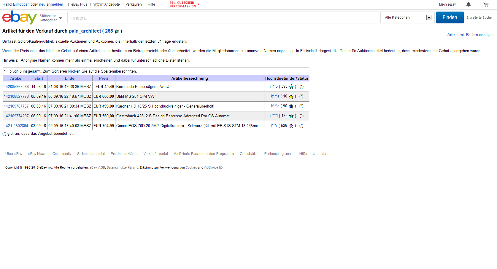Click bidder name k***e
Viewport: 497px width, 269px height.
275,96
